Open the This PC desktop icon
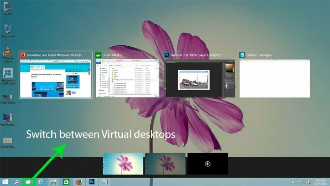330x186 pixels. [x=8, y=8]
